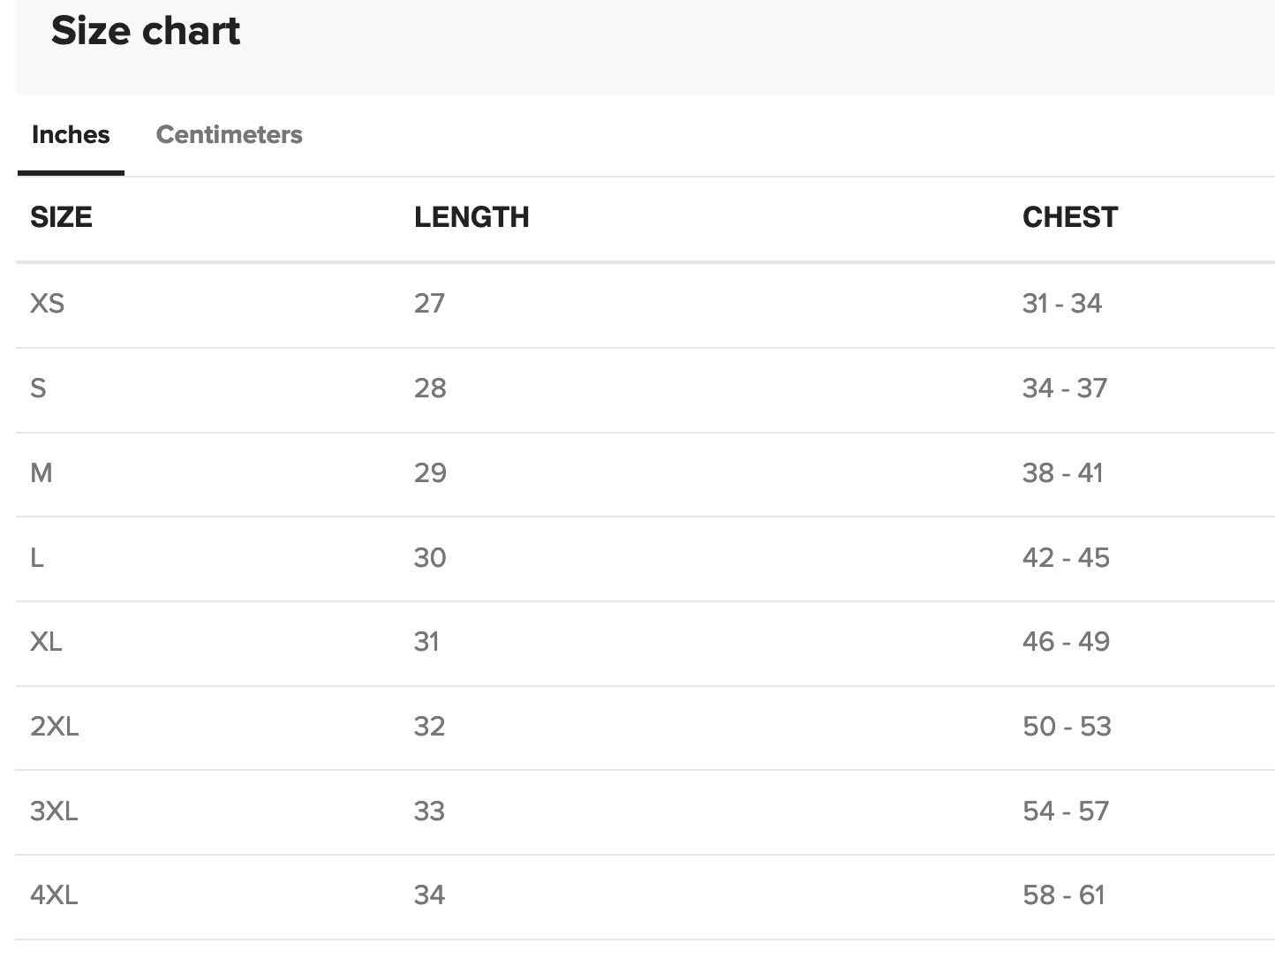Click the XS chest value 31 - 34
Viewport: 1275px width, 966px height.
[1061, 304]
